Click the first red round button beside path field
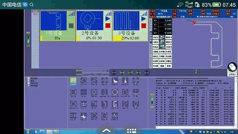Screen dimensions: 238x134 coord(114,73)
